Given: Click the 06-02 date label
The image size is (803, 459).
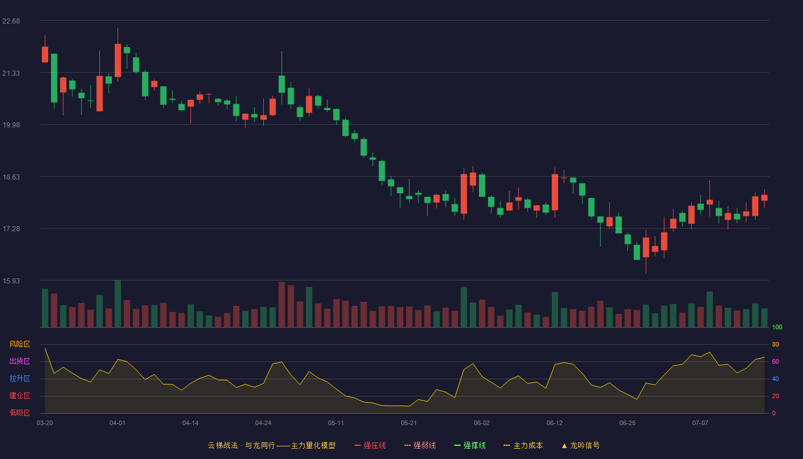Looking at the screenshot, I should (x=482, y=423).
